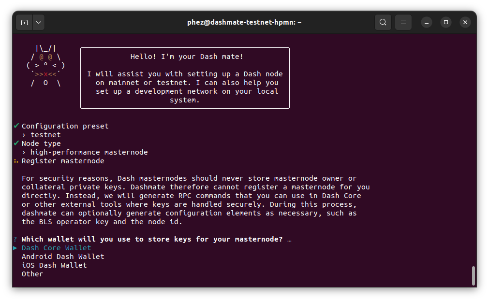Open the hamburger main menu
This screenshot has height=301, width=489.
pos(403,22)
